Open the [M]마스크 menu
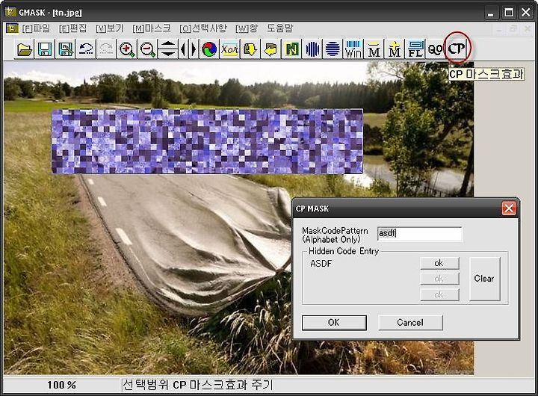 coord(151,28)
